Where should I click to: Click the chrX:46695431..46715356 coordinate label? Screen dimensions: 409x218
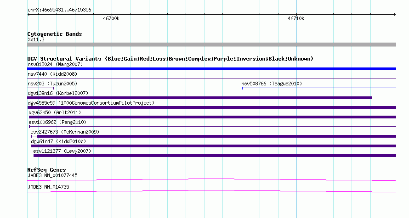coord(59,10)
